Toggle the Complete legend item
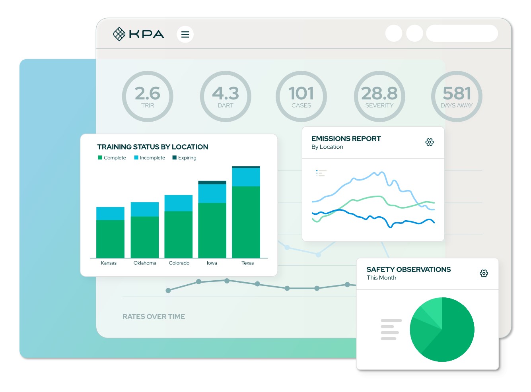Viewport: 531px width, 392px height. (112, 157)
